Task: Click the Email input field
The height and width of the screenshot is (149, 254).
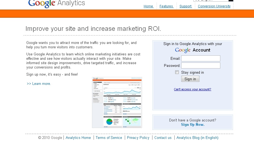Action: click(201, 58)
